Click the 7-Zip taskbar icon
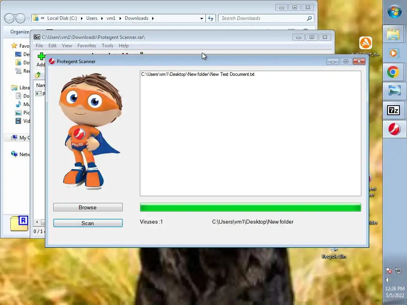This screenshot has height=305, width=407. point(394,110)
